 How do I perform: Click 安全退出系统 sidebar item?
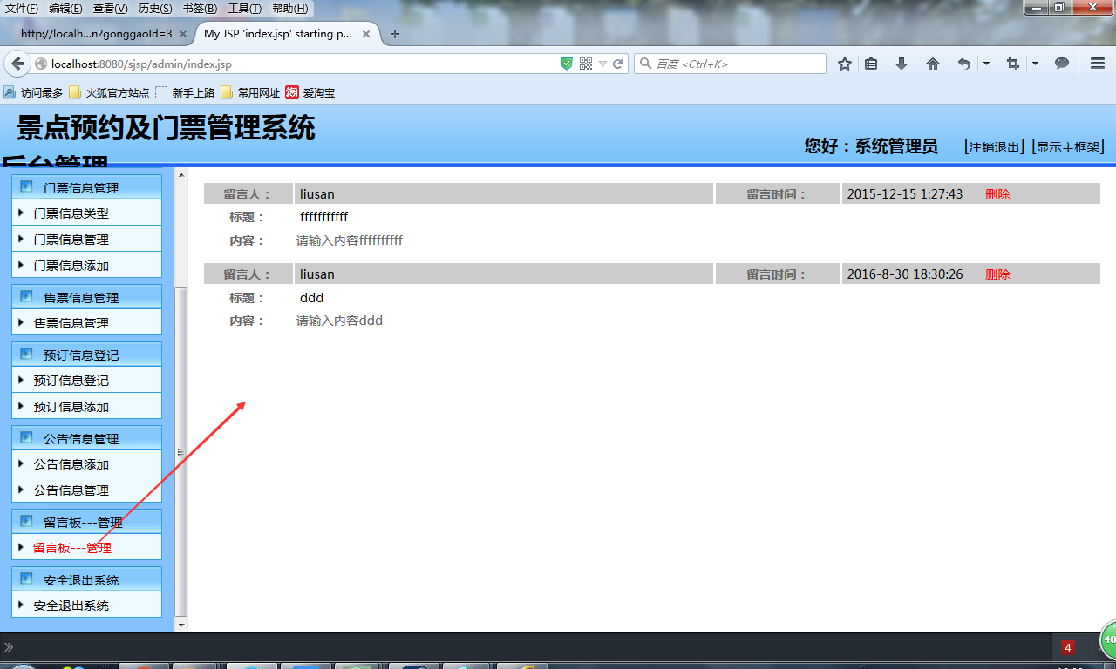71,605
